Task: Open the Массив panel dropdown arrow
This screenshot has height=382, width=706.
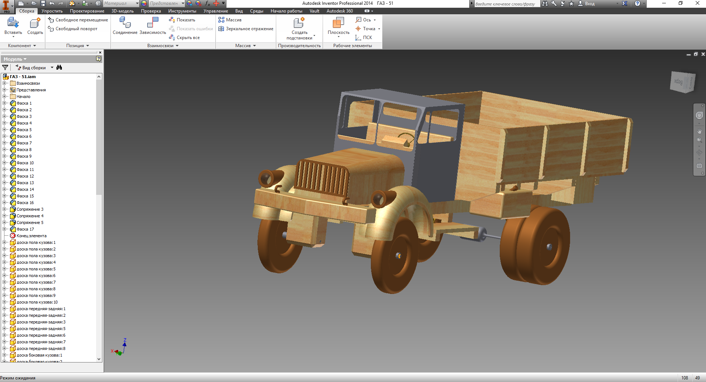Action: [x=254, y=46]
